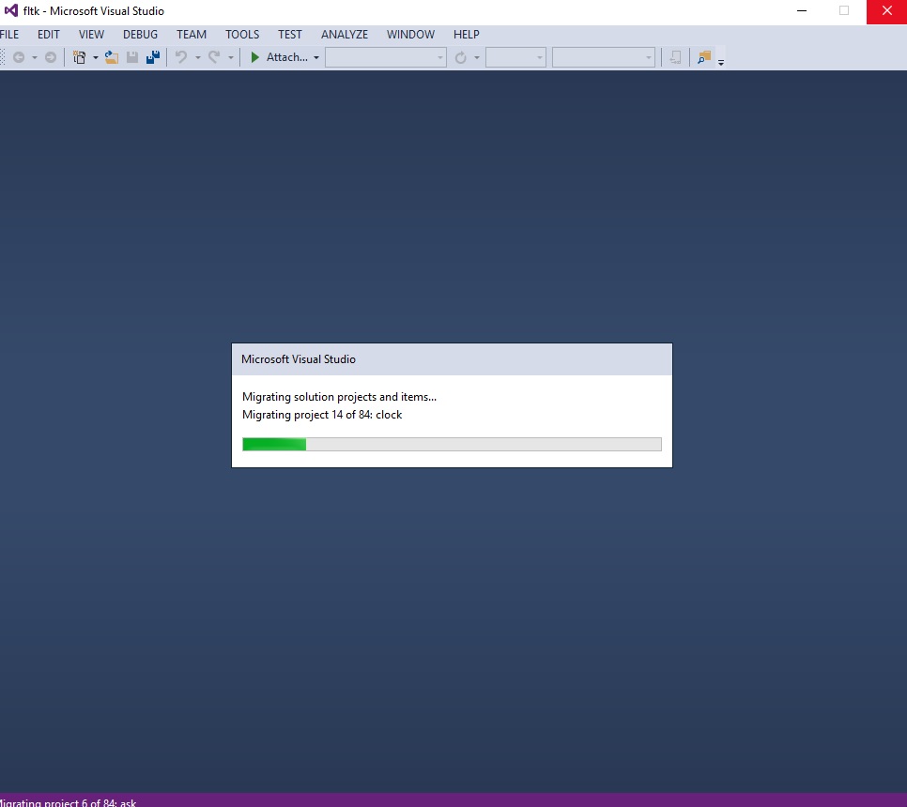Expand the Undo history dropdown arrow
The image size is (907, 807).
pyautogui.click(x=197, y=58)
